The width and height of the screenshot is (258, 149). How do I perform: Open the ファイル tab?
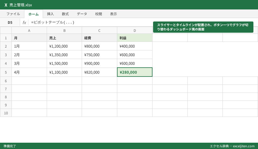[13, 14]
